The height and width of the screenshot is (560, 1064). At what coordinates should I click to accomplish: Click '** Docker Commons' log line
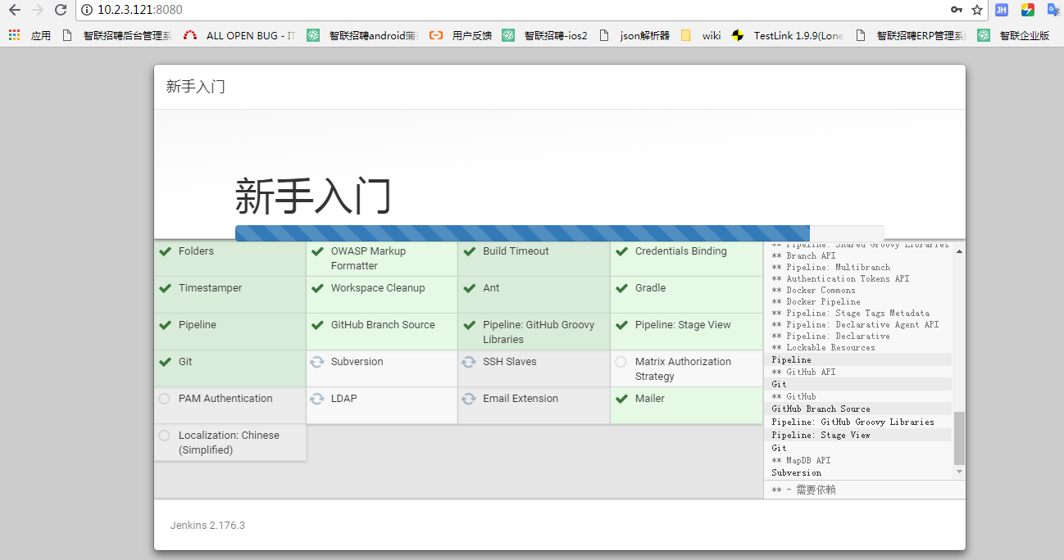pyautogui.click(x=813, y=290)
